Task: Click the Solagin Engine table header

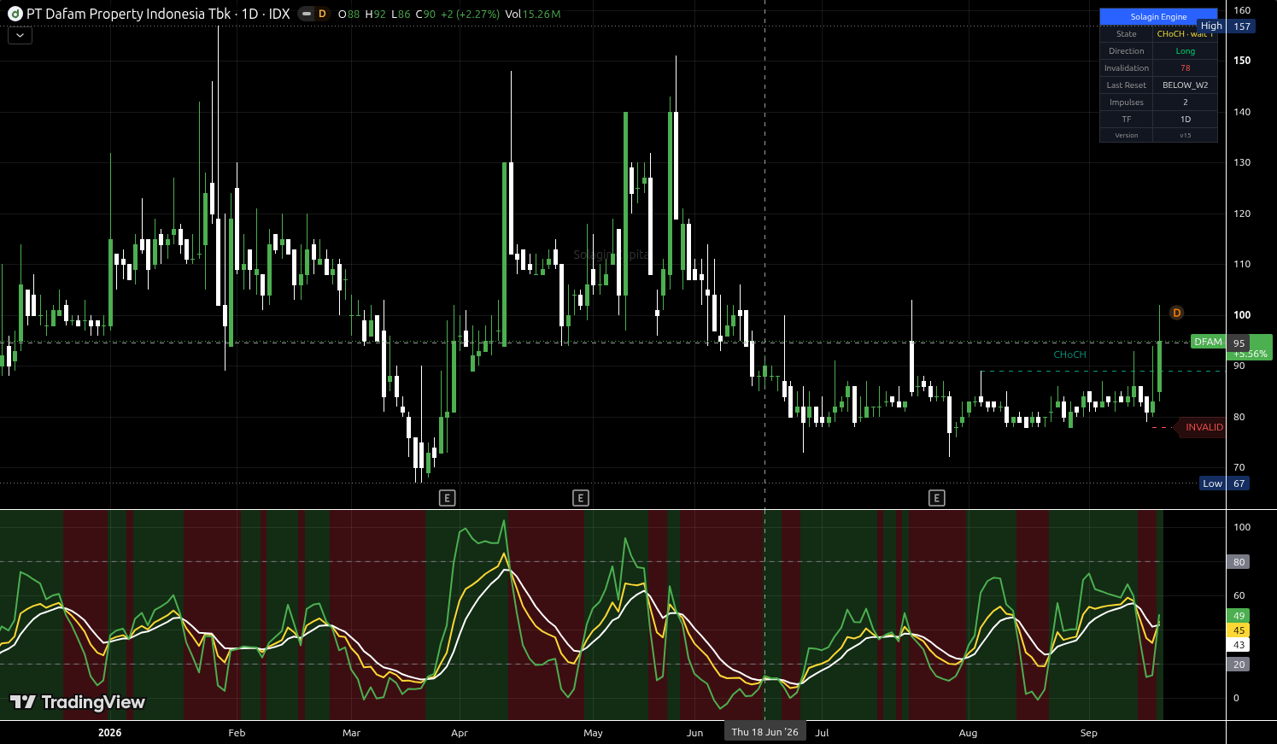Action: pyautogui.click(x=1158, y=17)
